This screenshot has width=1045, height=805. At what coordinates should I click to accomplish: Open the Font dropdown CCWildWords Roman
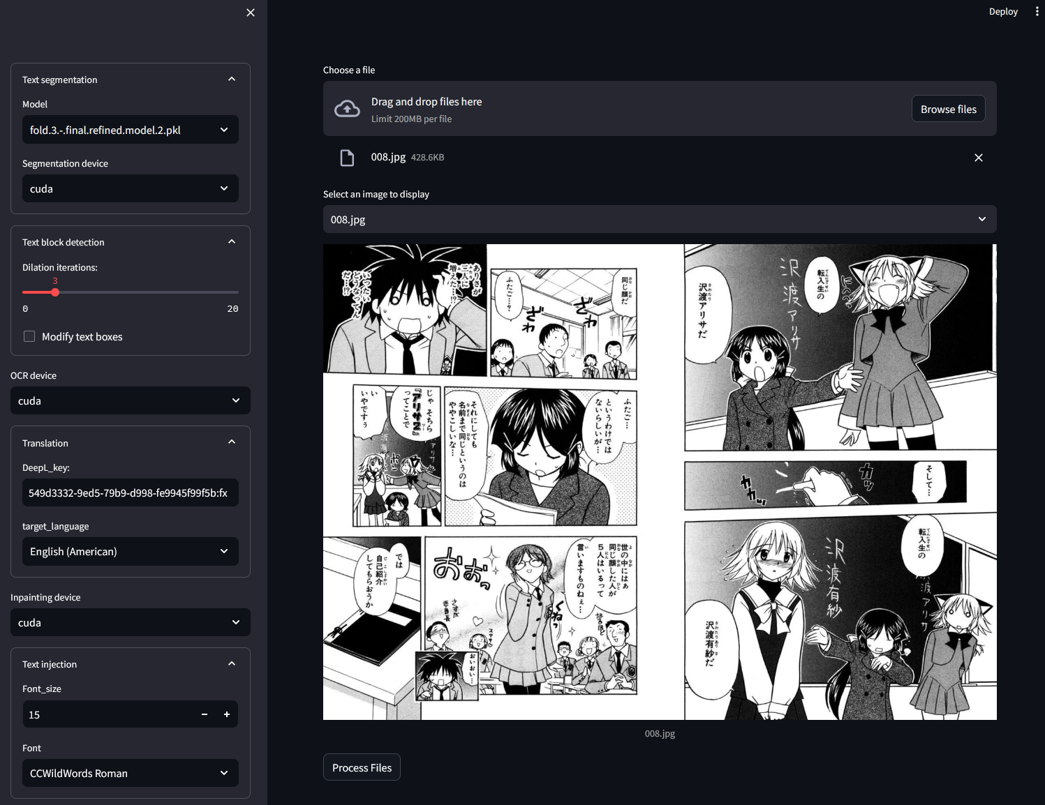131,773
